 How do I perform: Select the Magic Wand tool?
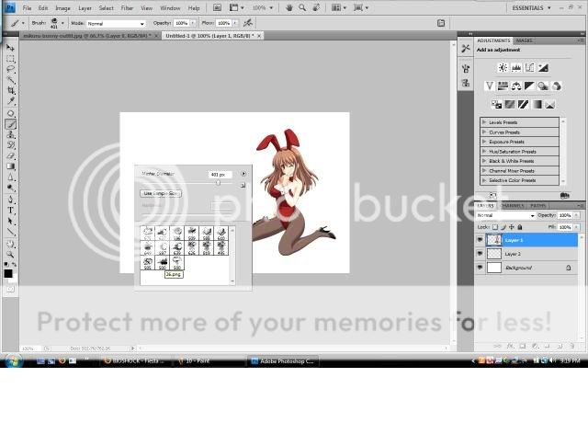click(10, 80)
